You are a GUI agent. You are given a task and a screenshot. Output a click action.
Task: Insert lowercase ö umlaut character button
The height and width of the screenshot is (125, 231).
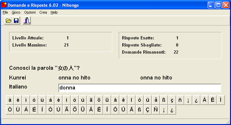pos(99,100)
